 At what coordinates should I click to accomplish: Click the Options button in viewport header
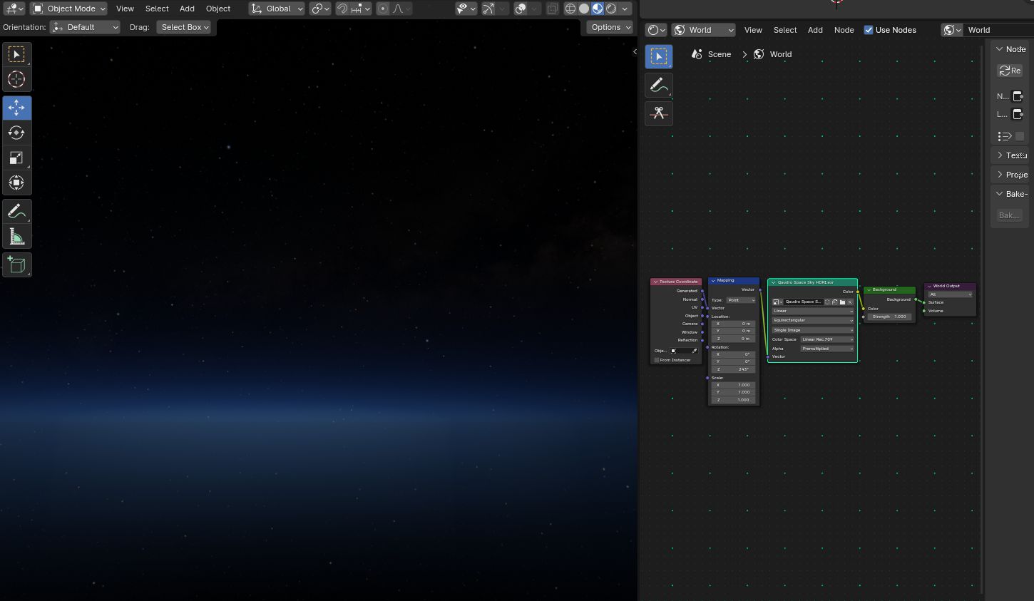610,27
